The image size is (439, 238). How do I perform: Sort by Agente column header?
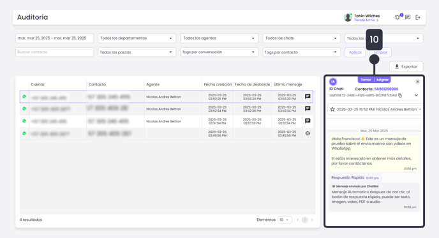[x=153, y=84]
